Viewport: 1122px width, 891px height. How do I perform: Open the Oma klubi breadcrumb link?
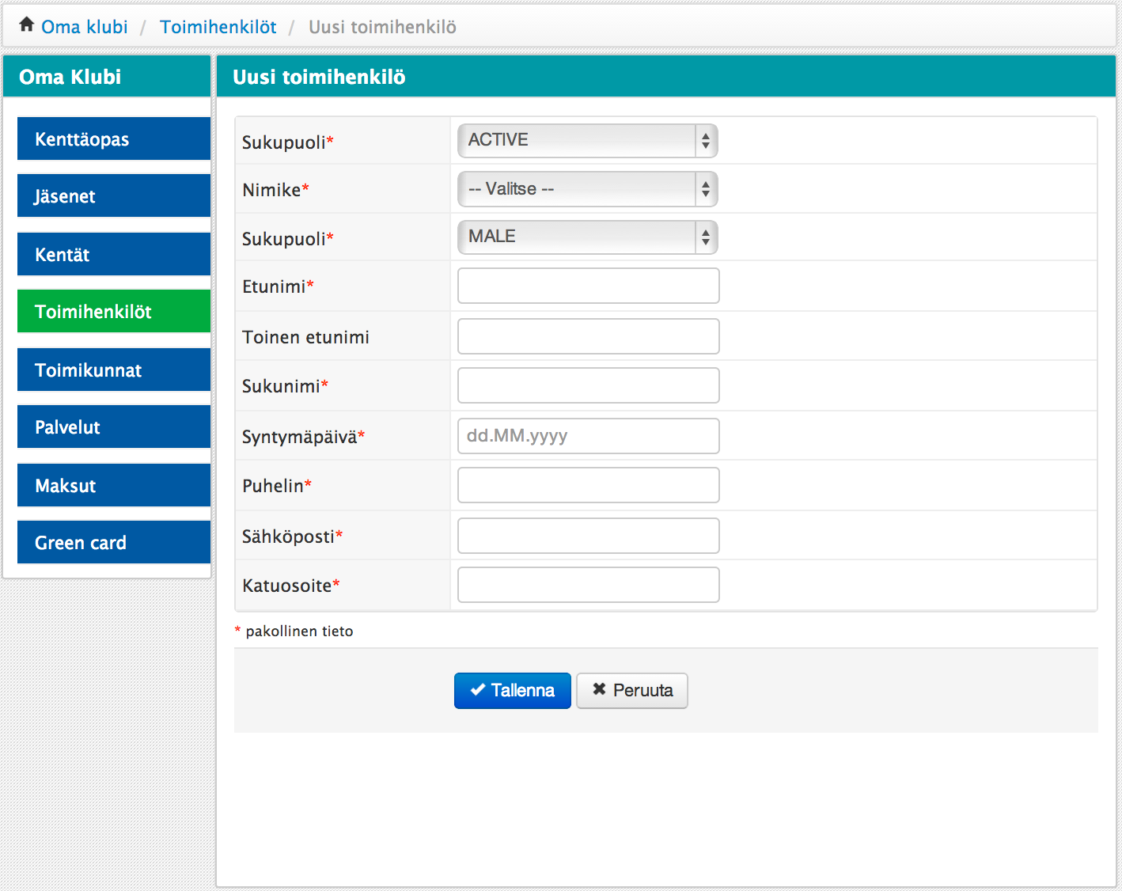click(x=84, y=27)
